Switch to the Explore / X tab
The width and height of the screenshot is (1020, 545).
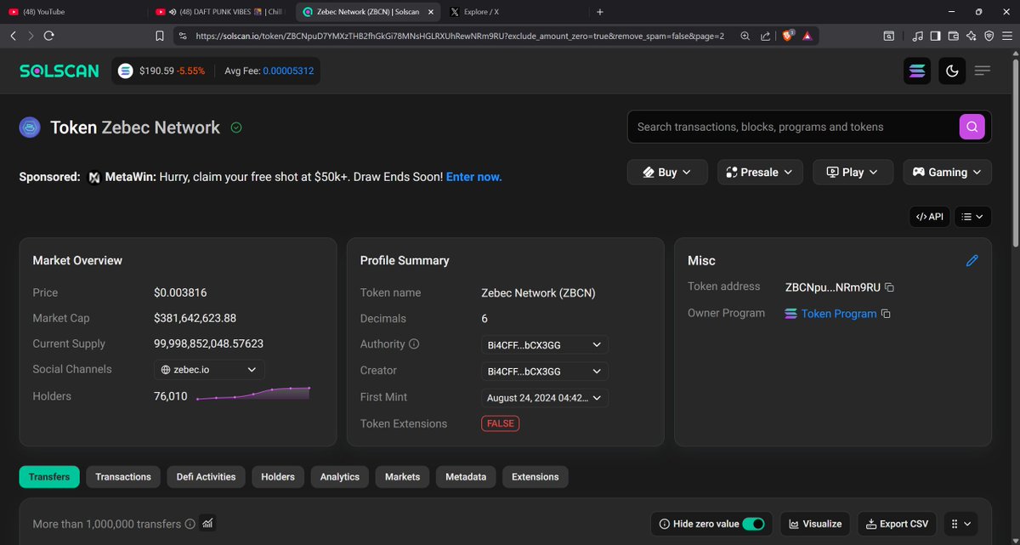(513, 12)
